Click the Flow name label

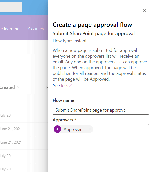click(x=63, y=100)
